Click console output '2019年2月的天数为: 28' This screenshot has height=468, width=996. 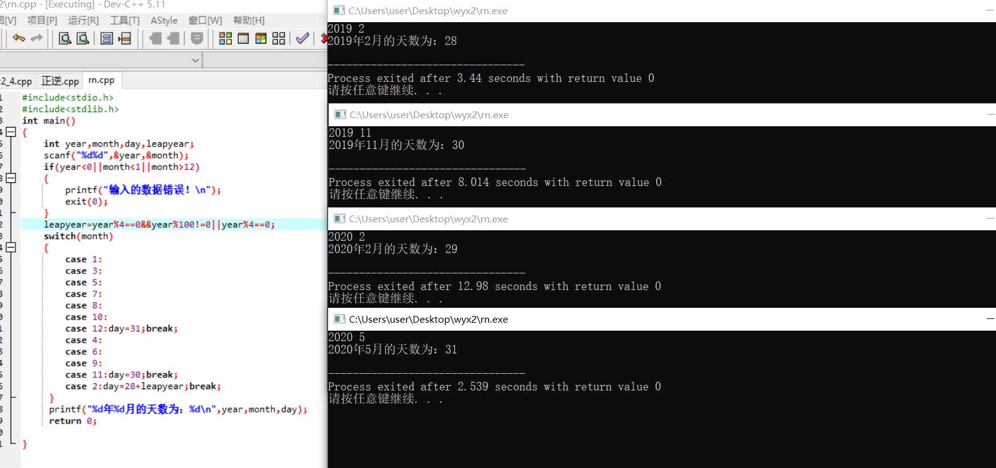(x=392, y=41)
